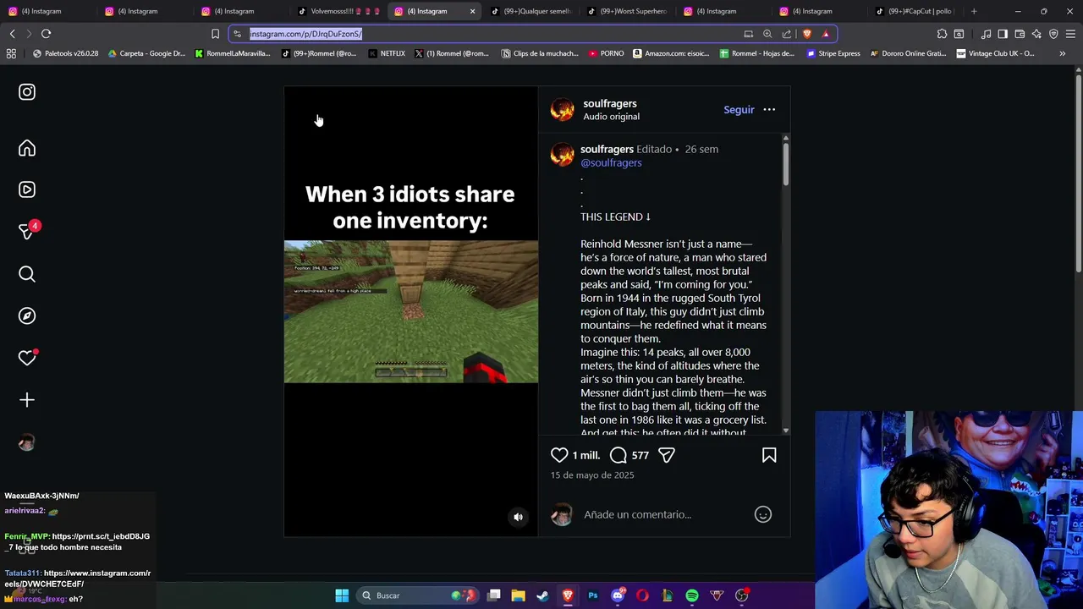Open Steam from the taskbar
The image size is (1083, 609).
click(x=543, y=595)
